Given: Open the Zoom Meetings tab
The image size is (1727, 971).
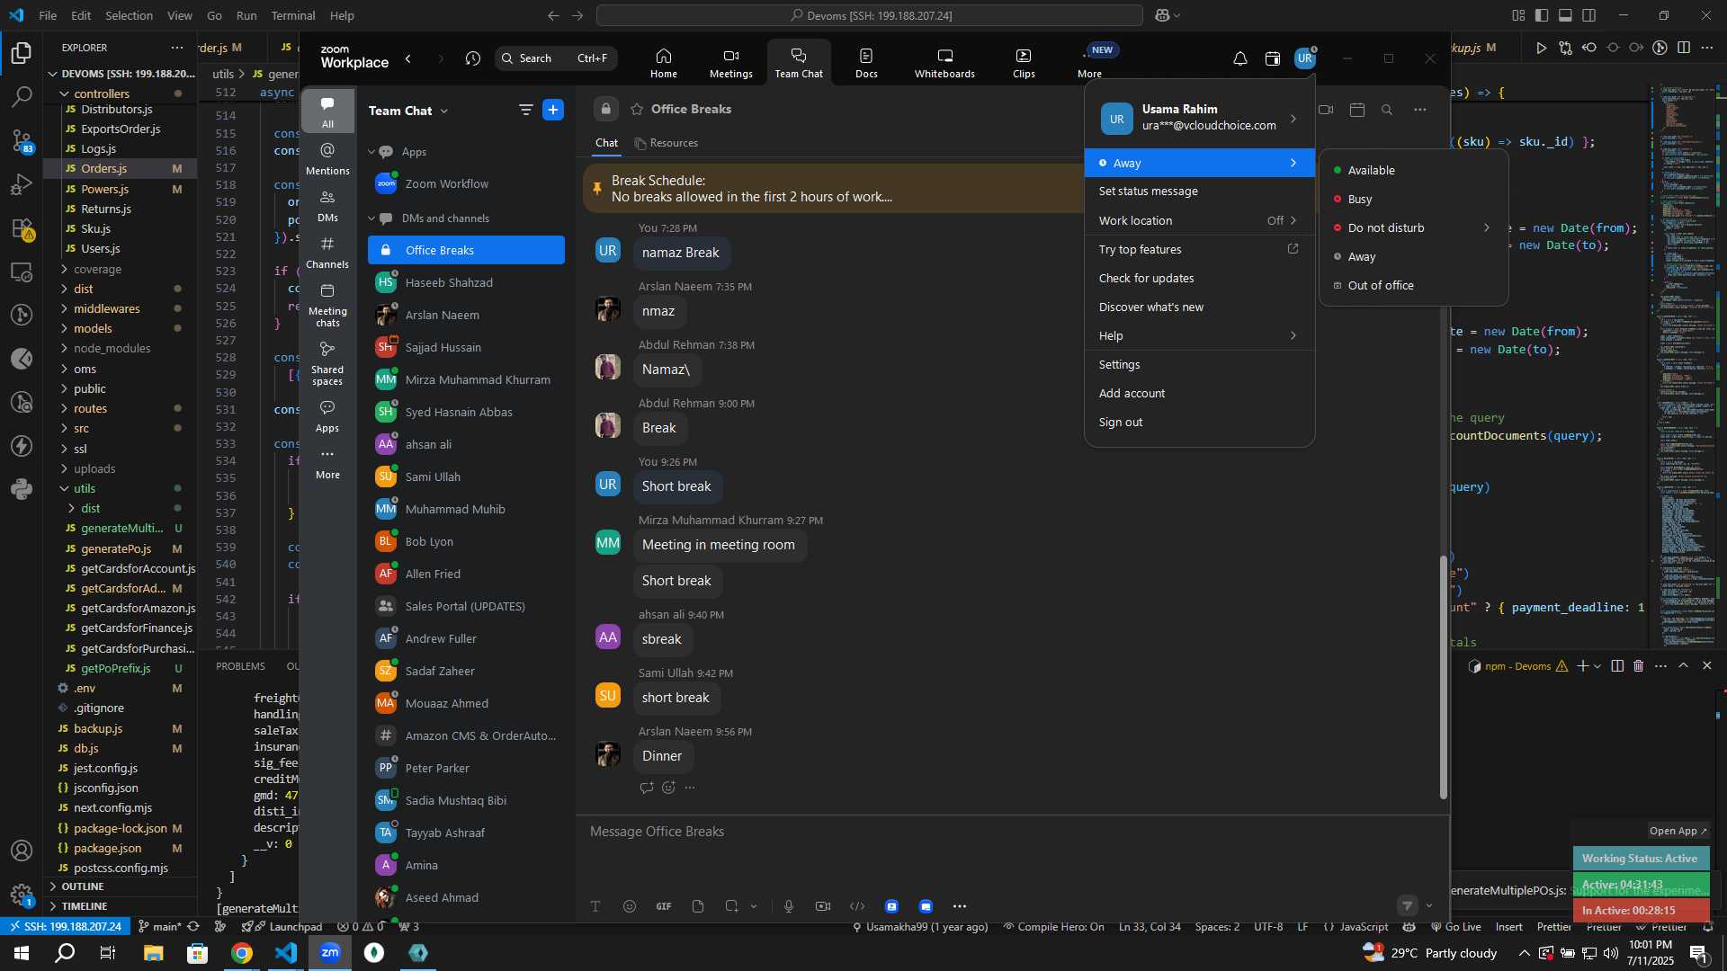Looking at the screenshot, I should point(730,63).
